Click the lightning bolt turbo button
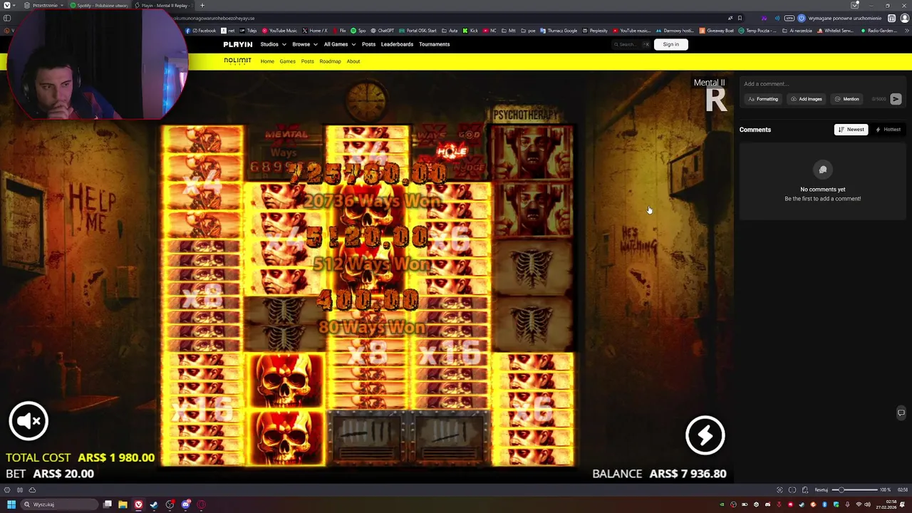This screenshot has height=513, width=912. point(705,435)
